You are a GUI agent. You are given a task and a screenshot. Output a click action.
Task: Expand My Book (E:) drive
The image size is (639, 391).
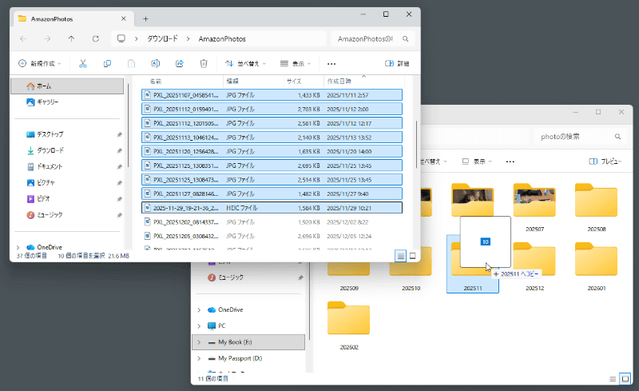(199, 342)
